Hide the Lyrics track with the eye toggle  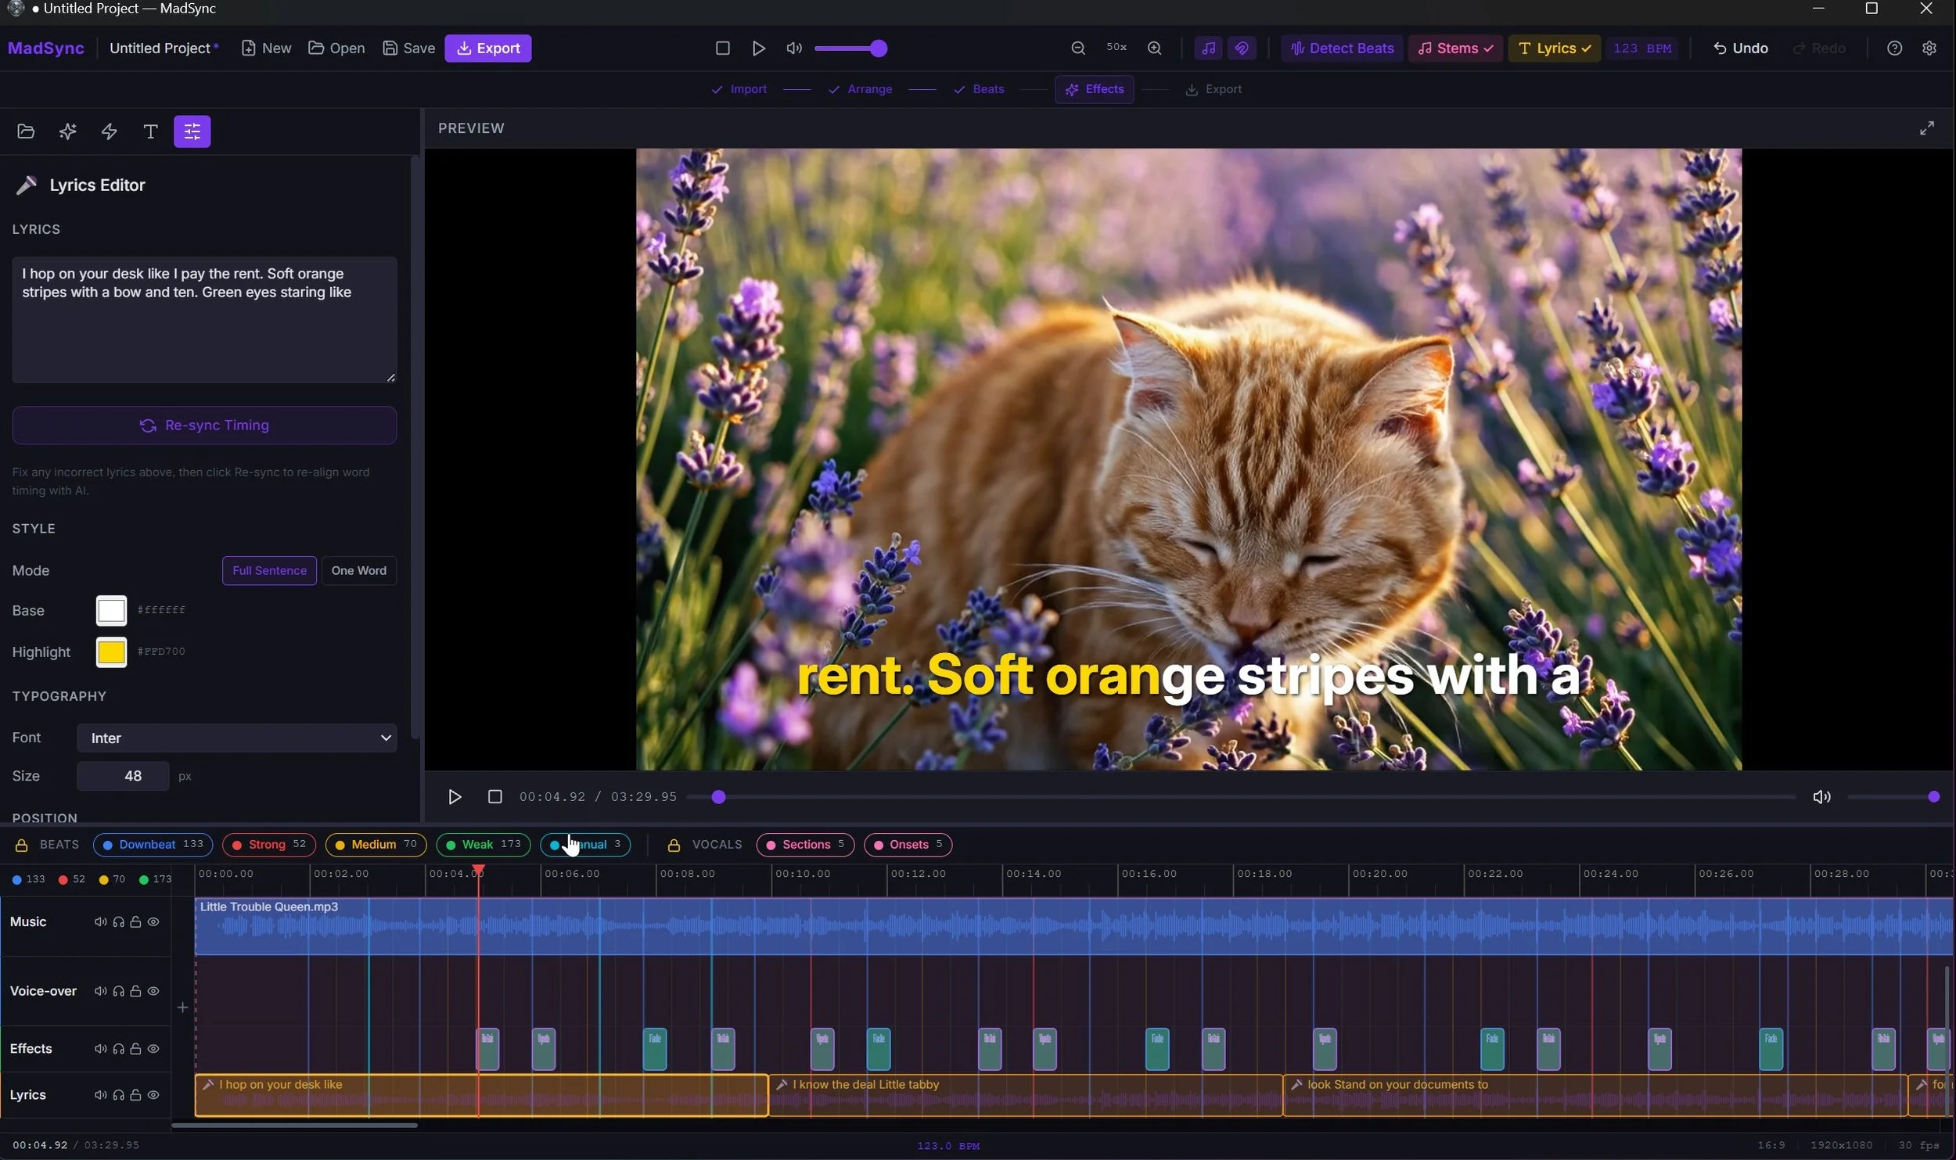[x=153, y=1094]
